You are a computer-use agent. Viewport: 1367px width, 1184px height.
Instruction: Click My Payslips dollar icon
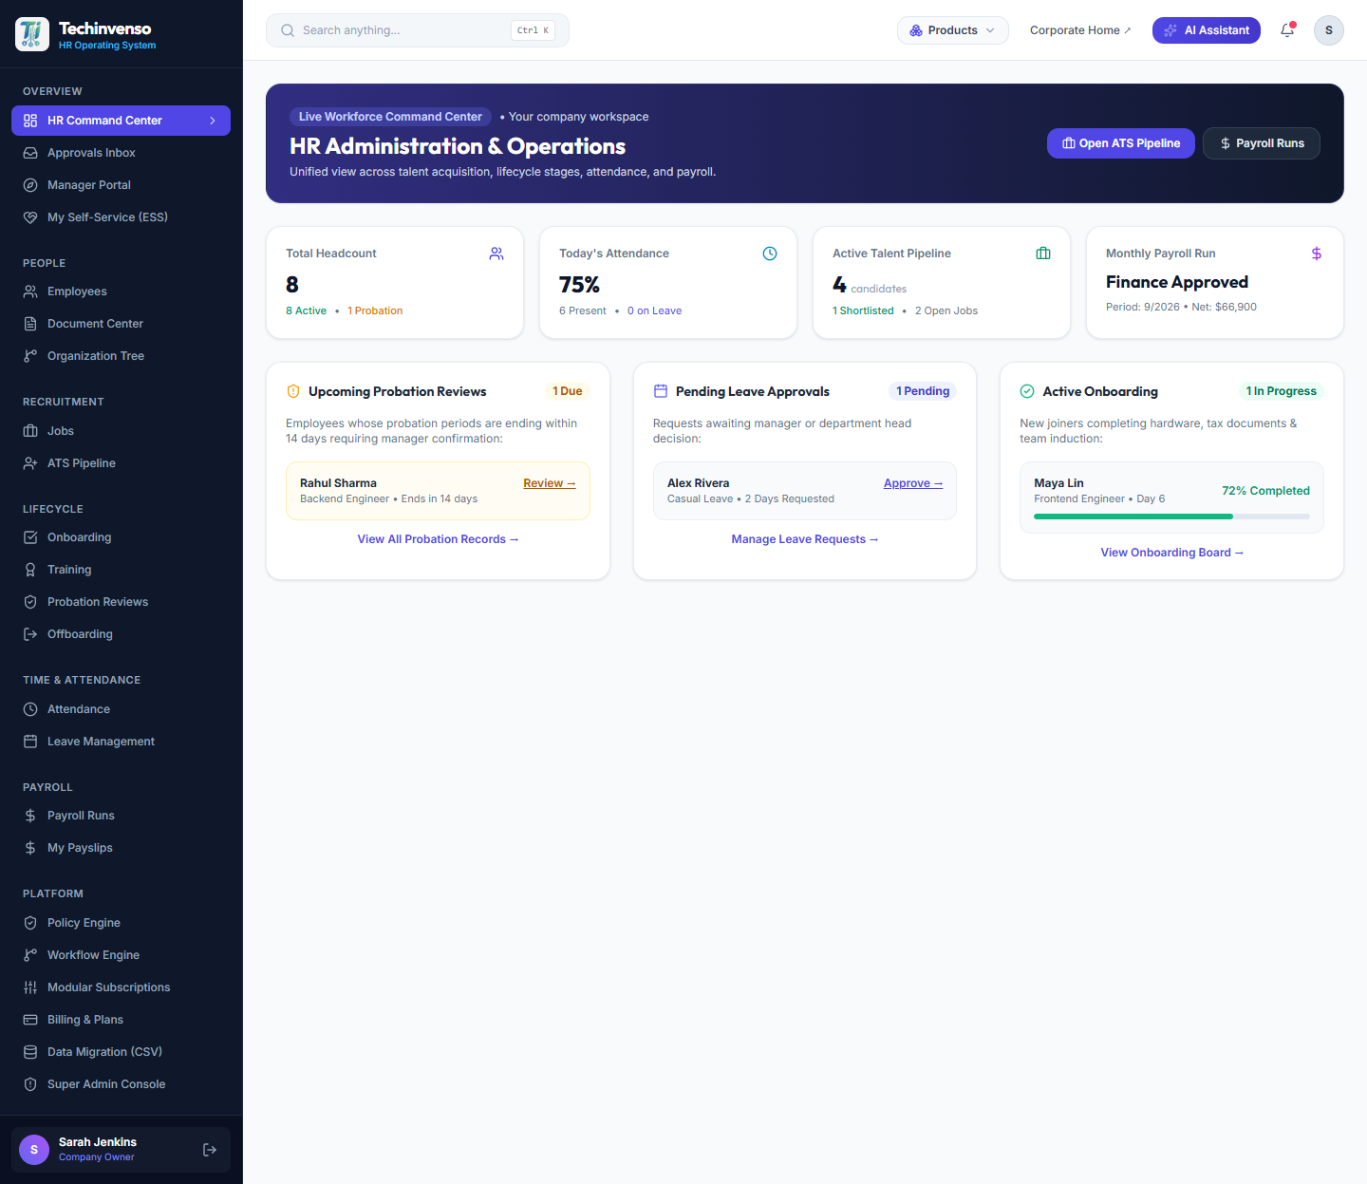[x=30, y=848]
